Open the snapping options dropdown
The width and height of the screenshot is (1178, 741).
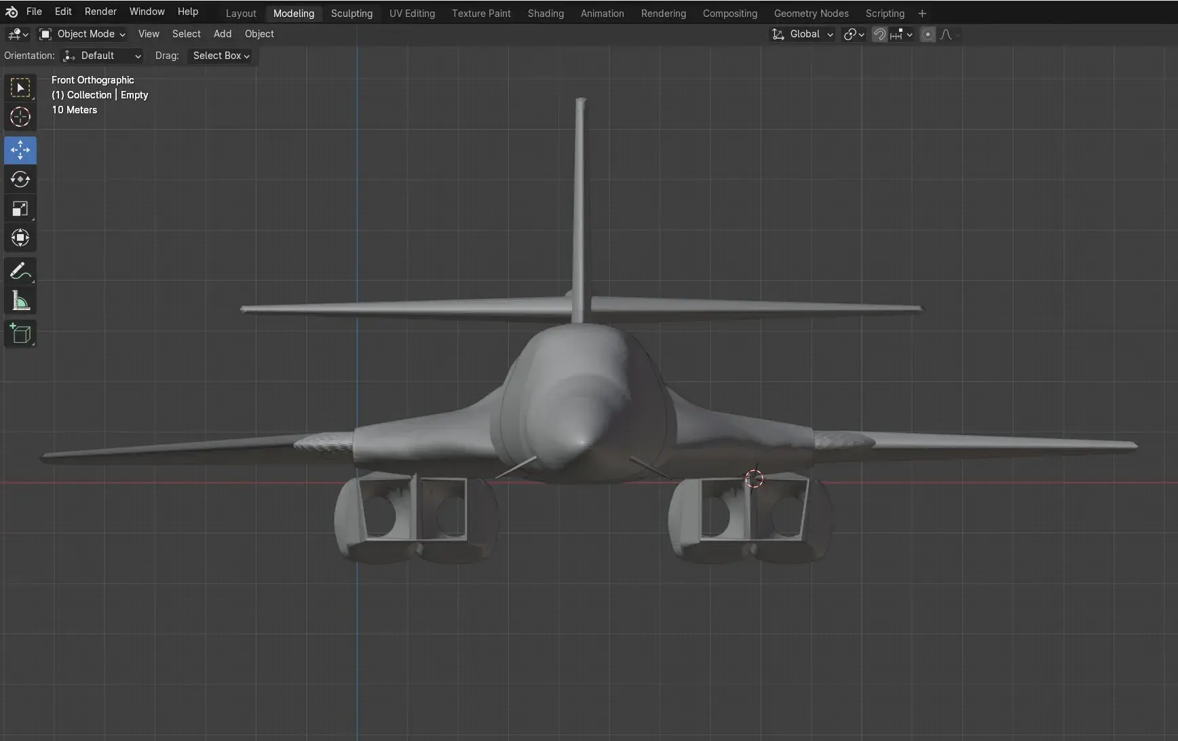click(901, 34)
